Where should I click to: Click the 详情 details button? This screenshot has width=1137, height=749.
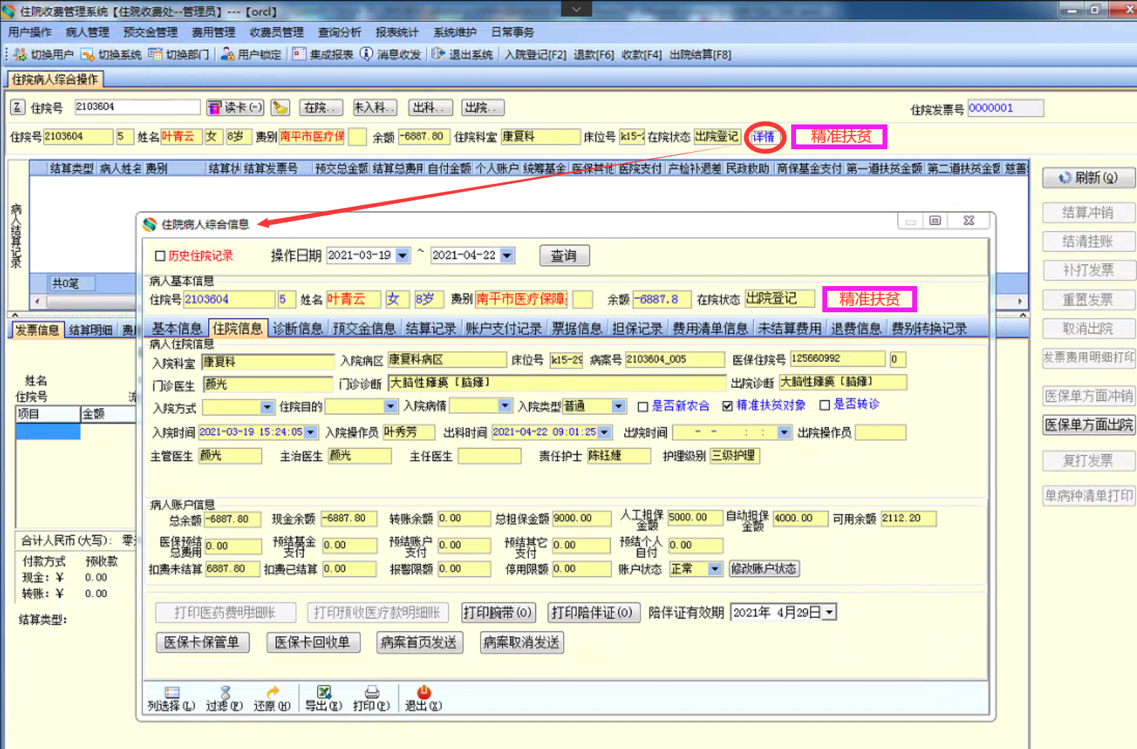click(764, 137)
